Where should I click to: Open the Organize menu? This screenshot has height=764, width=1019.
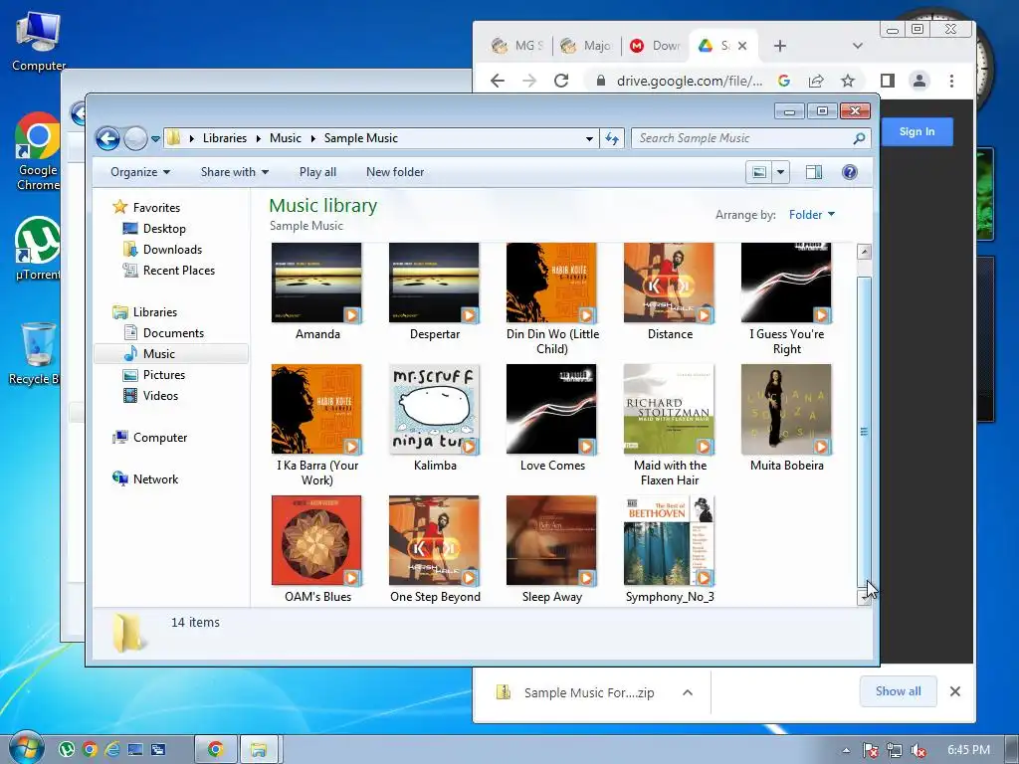pyautogui.click(x=139, y=172)
